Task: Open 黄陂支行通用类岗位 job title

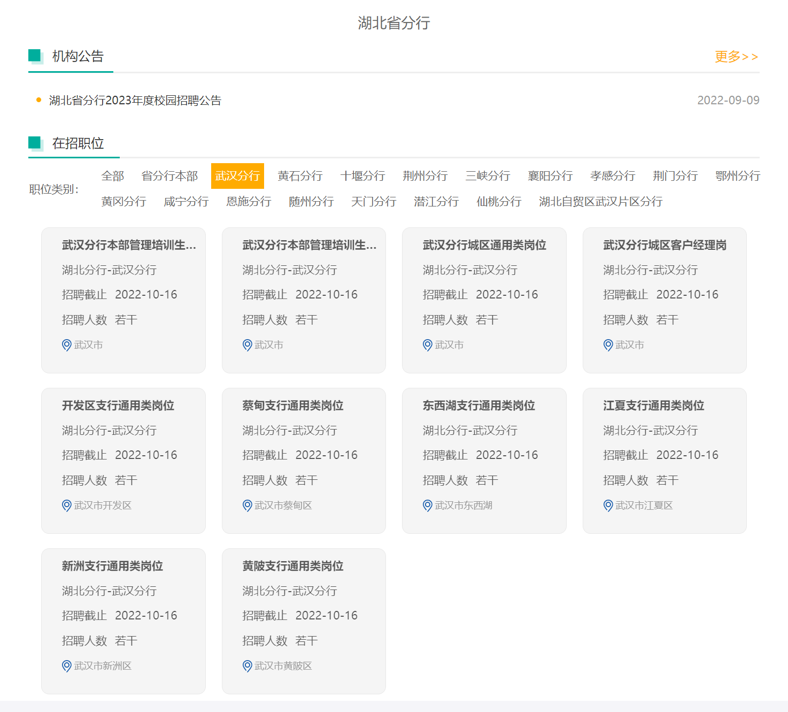Action: 293,566
